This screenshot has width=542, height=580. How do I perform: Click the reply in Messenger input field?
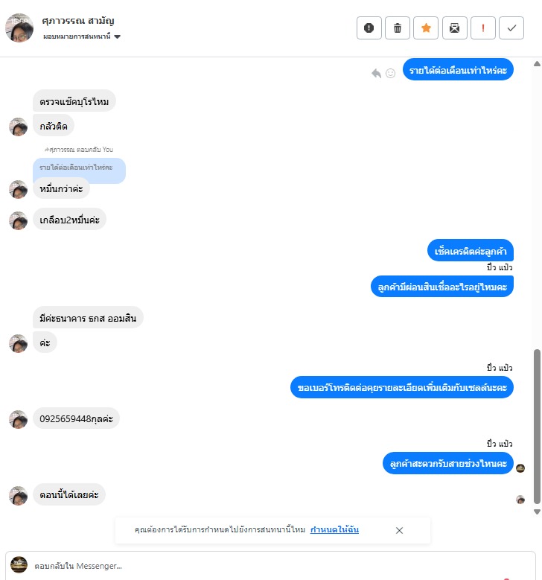[270, 566]
